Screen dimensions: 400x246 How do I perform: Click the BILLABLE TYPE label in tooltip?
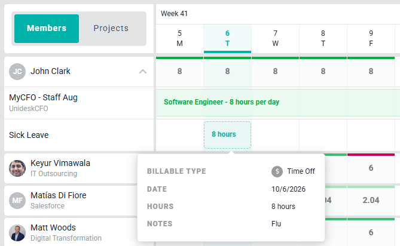(176, 171)
